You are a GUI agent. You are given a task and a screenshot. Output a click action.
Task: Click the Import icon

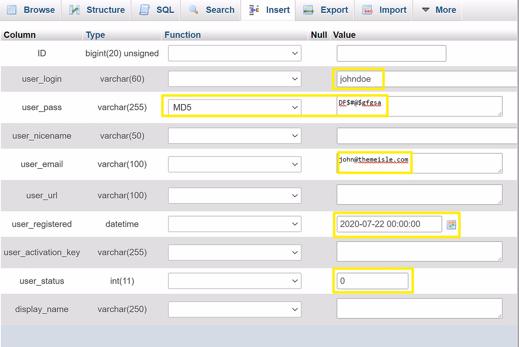tap(367, 10)
